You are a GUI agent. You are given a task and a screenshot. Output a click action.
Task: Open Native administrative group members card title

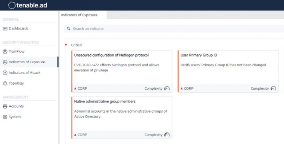tap(105, 101)
